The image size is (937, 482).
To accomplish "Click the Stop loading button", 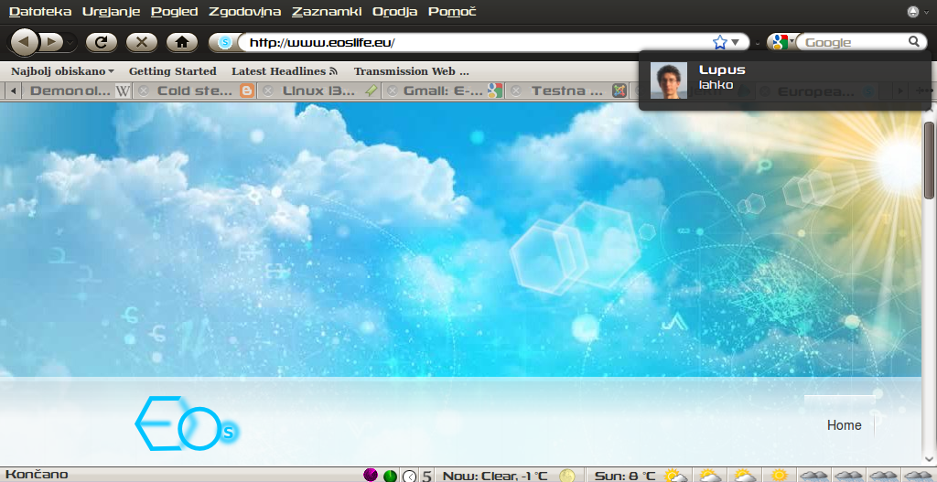I will point(141,42).
